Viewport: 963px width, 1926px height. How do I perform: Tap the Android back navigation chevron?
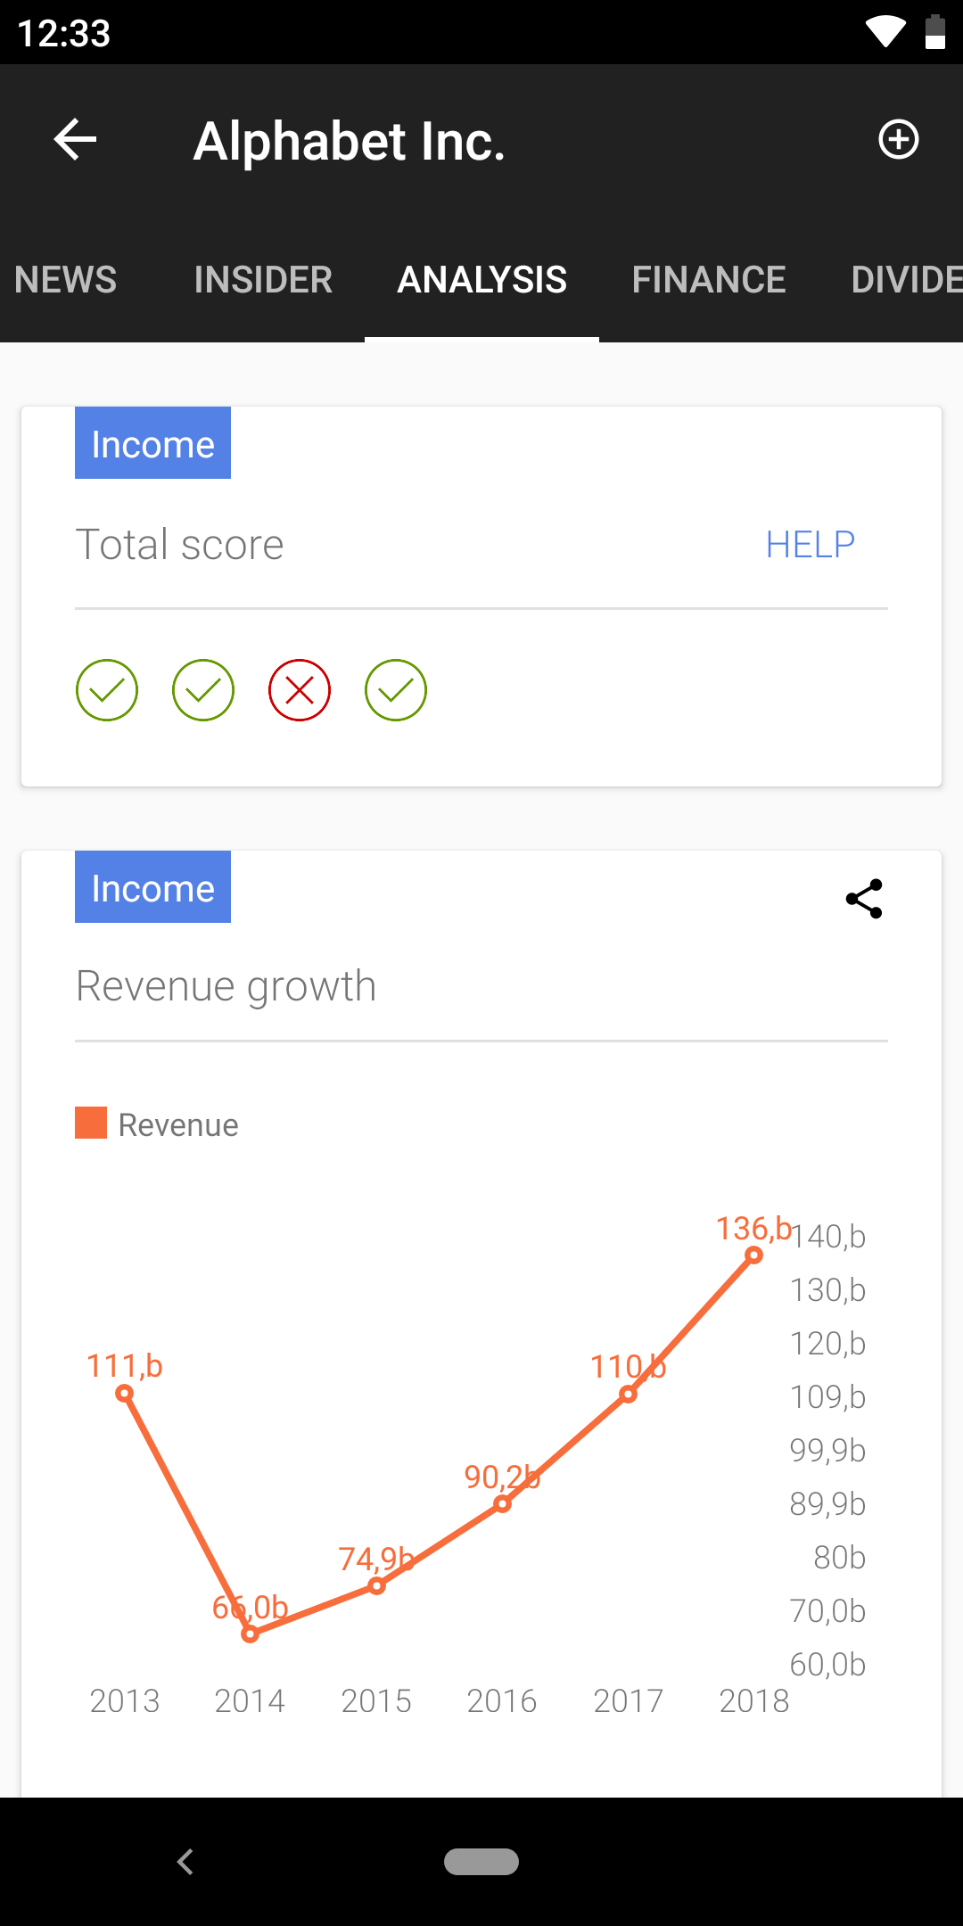pyautogui.click(x=185, y=1862)
